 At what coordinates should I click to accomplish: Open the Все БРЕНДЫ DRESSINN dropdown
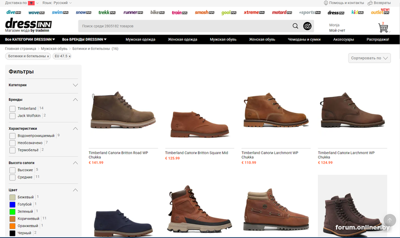click(84, 39)
